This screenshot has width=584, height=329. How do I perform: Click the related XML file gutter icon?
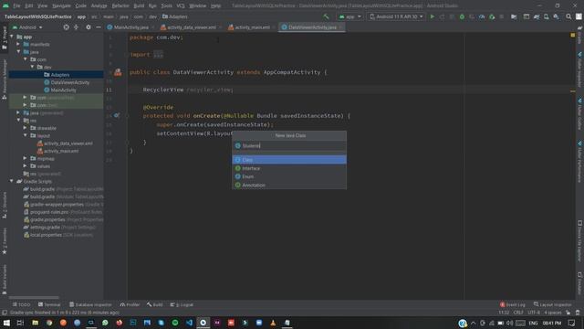(x=118, y=72)
